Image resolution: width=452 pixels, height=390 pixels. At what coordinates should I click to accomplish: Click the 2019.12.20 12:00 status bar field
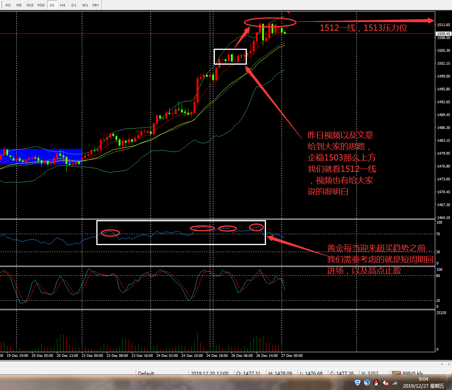[209, 373]
